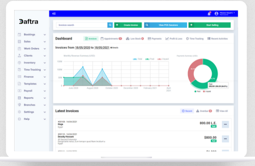Click the plus icon on Create Invoice
Screen dimensions: 255x166
pos(117,25)
